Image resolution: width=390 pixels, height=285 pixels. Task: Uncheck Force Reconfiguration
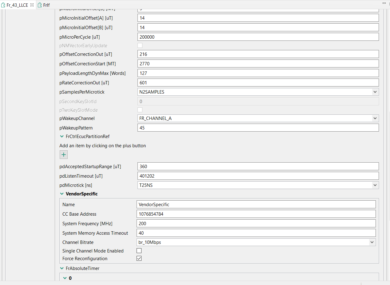tap(139, 258)
